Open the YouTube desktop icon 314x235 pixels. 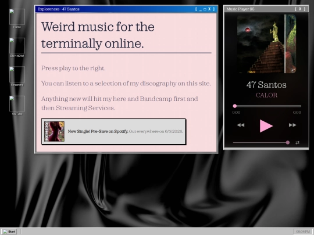click(x=17, y=106)
